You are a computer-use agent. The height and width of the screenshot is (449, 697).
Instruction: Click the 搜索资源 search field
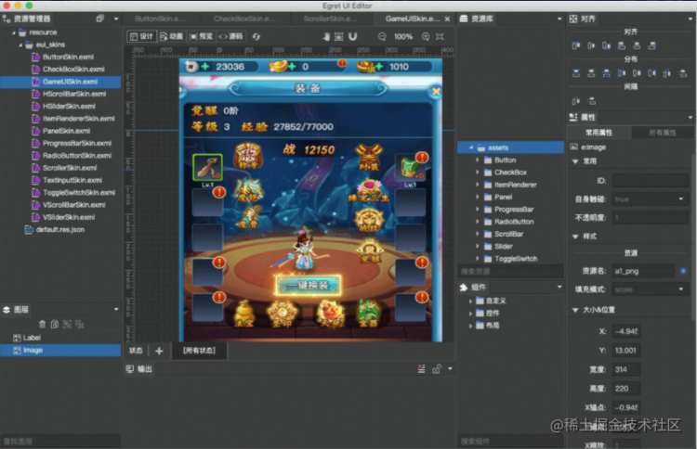510,271
